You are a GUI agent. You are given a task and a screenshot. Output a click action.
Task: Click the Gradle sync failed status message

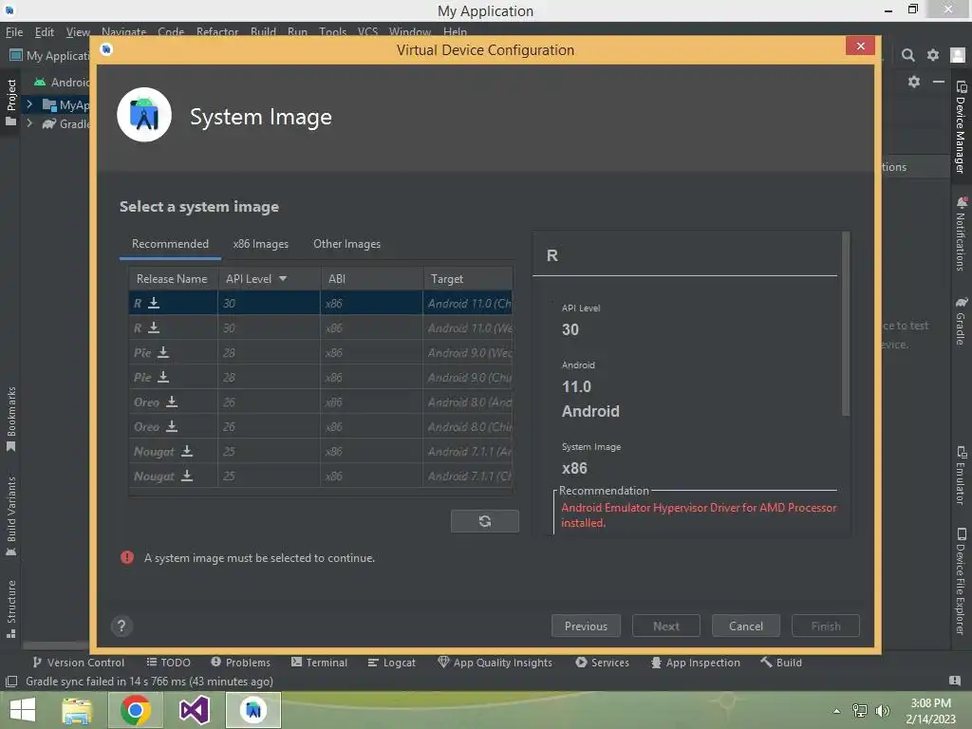149,682
